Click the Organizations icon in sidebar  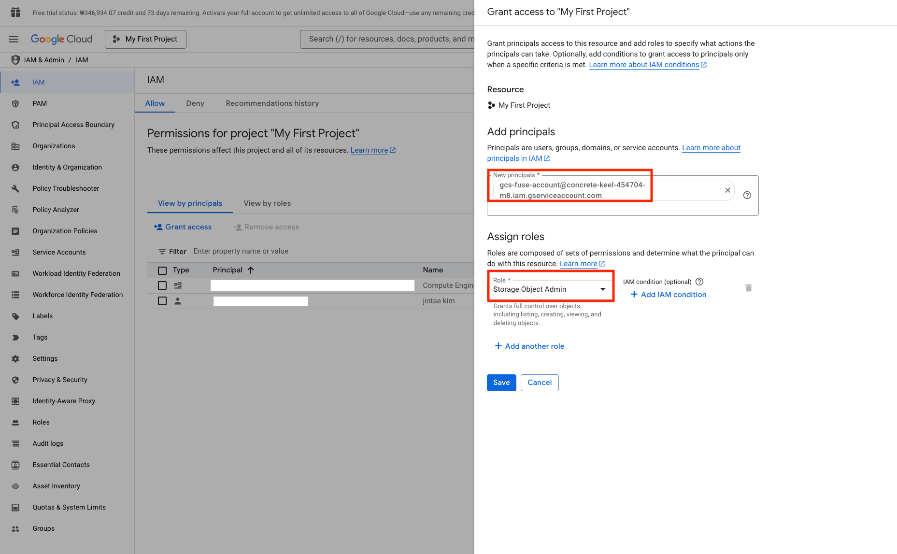click(15, 146)
